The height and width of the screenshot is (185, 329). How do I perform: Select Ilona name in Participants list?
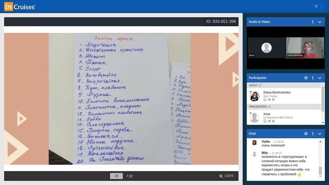267,114
